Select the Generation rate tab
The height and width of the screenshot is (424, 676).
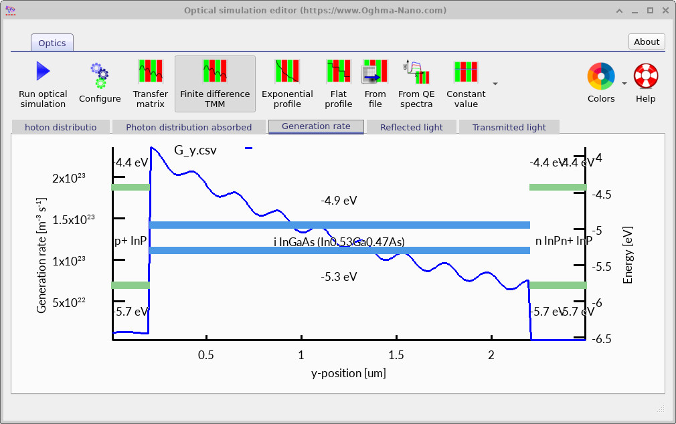click(x=316, y=126)
